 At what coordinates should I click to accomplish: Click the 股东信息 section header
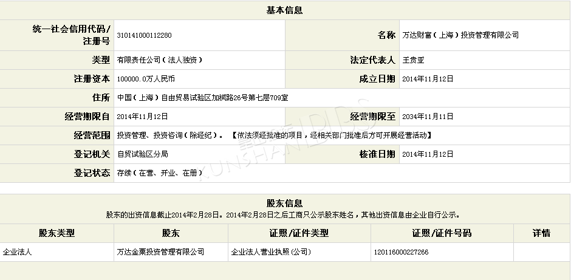284,203
